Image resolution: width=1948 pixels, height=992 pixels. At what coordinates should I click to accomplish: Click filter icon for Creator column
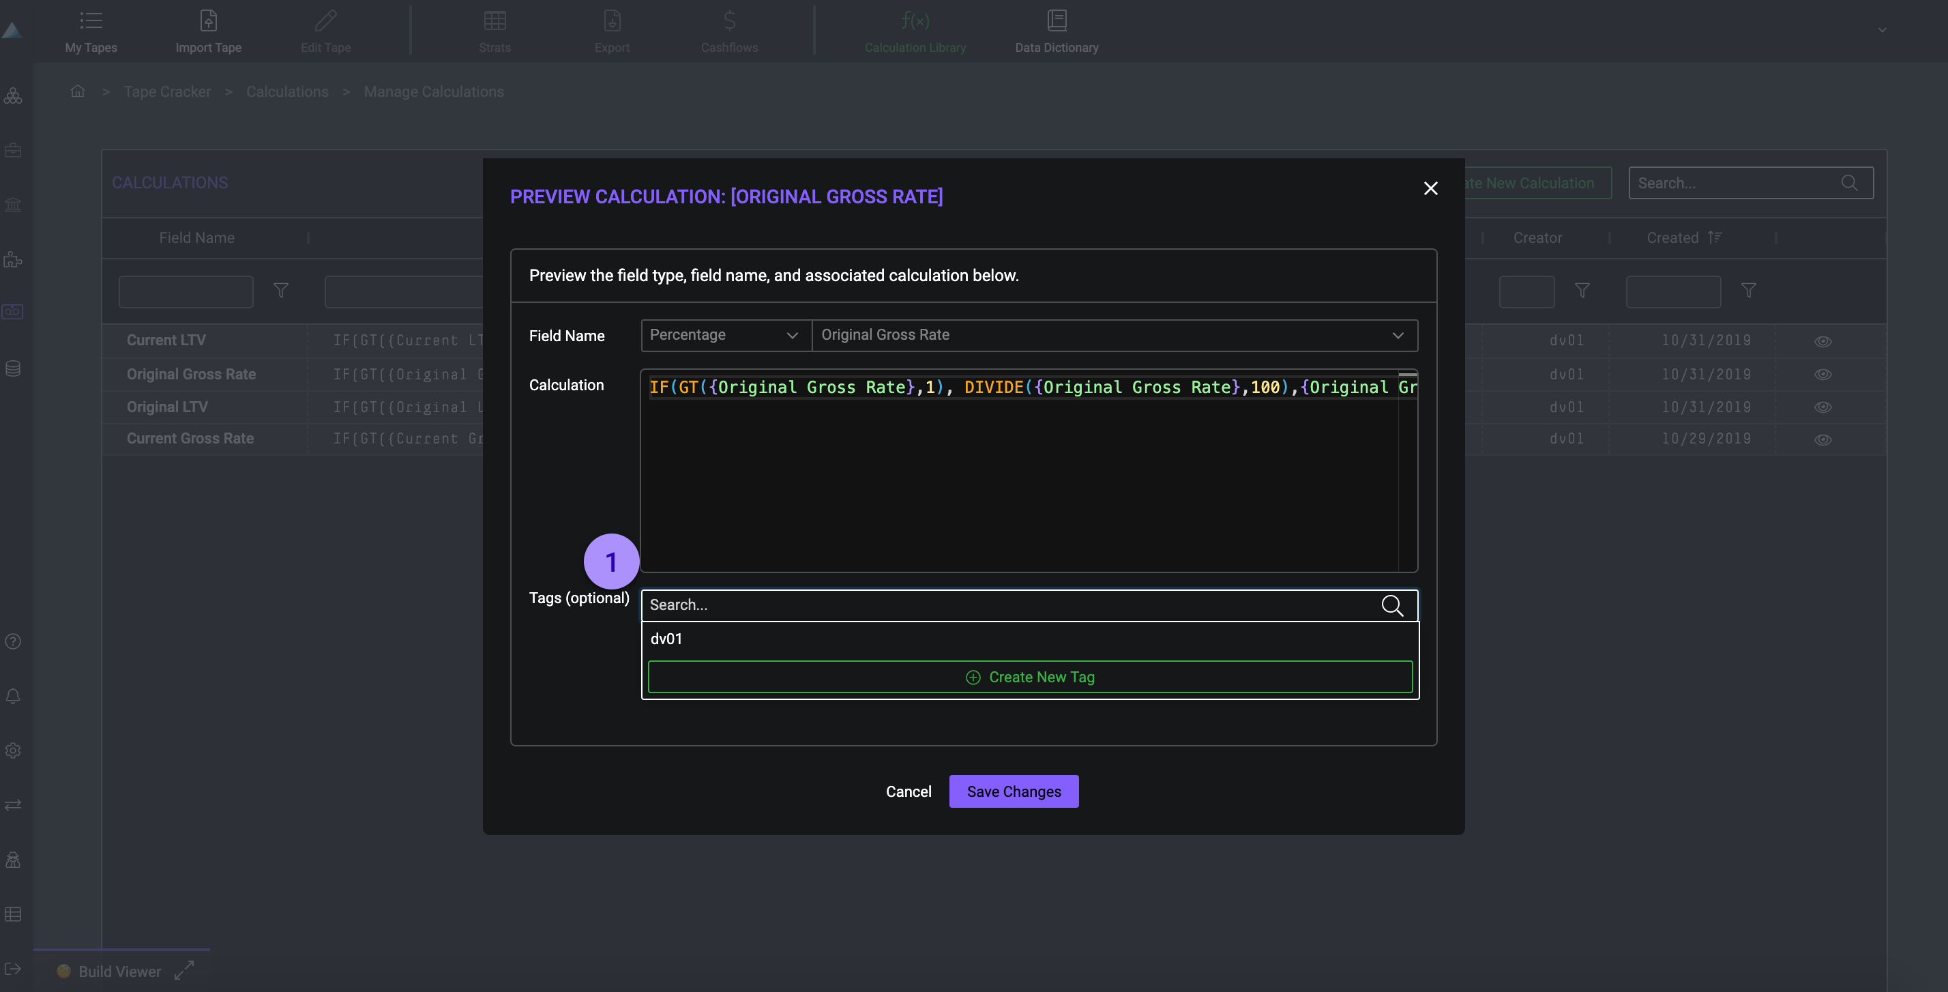pos(1582,291)
